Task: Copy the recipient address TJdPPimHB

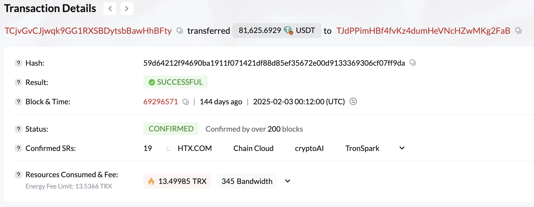Action: [518, 31]
